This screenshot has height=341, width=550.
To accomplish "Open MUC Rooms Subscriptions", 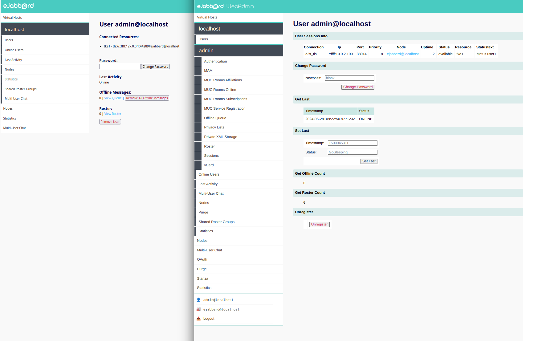I will tap(226, 99).
